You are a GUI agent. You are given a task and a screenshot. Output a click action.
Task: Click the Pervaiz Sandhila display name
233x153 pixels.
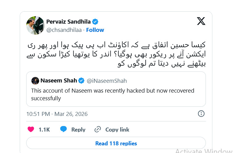69,21
